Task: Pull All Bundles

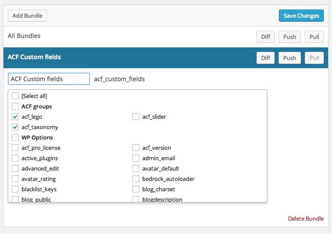Action: point(314,37)
